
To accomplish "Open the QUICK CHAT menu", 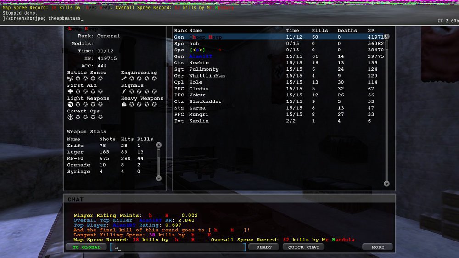I will [303, 247].
